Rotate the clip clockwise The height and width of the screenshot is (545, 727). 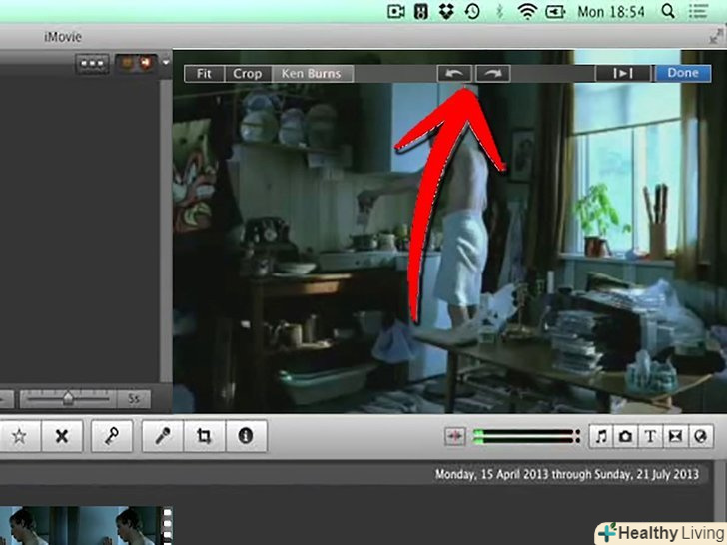(x=493, y=73)
